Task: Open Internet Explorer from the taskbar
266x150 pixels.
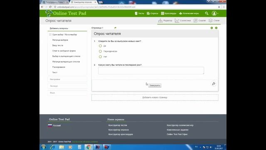Action: click(x=52, y=147)
